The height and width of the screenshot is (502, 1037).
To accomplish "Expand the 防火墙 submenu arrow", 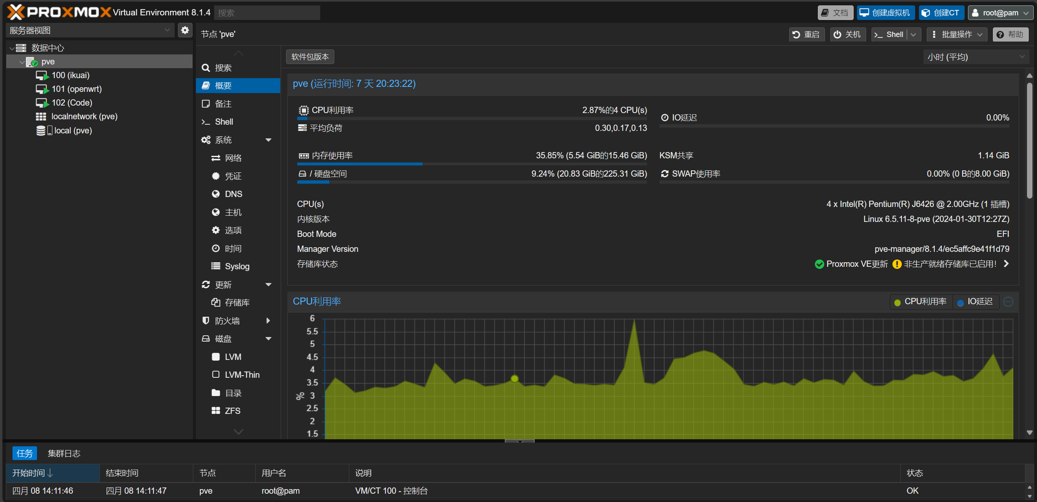I will [268, 321].
